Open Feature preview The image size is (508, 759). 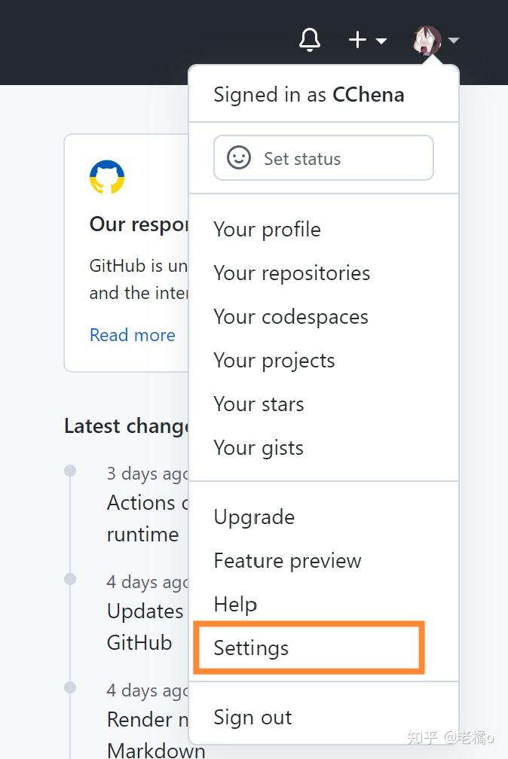[287, 561]
